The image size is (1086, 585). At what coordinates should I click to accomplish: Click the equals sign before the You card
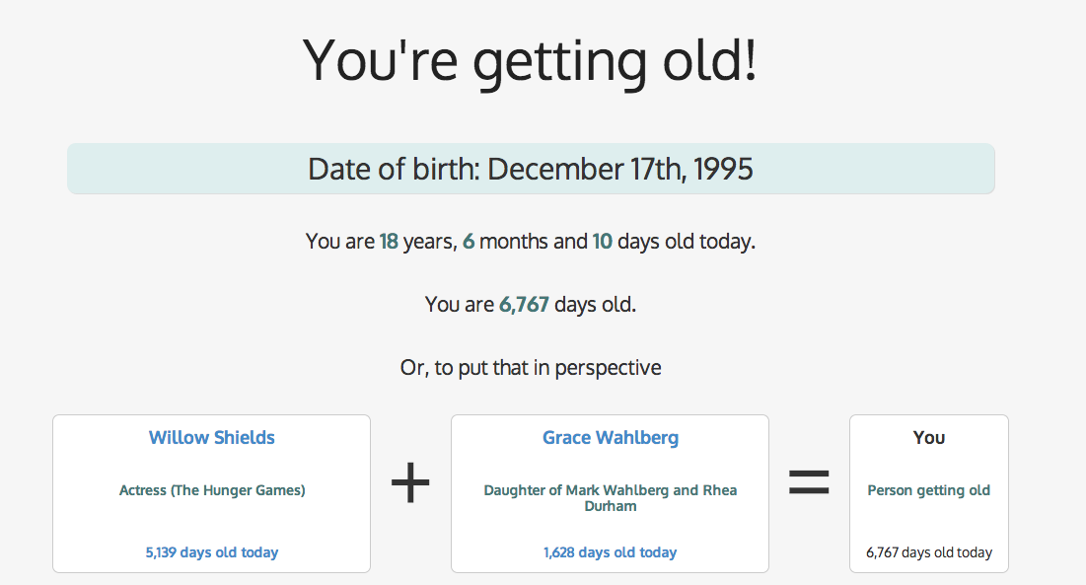(x=809, y=482)
